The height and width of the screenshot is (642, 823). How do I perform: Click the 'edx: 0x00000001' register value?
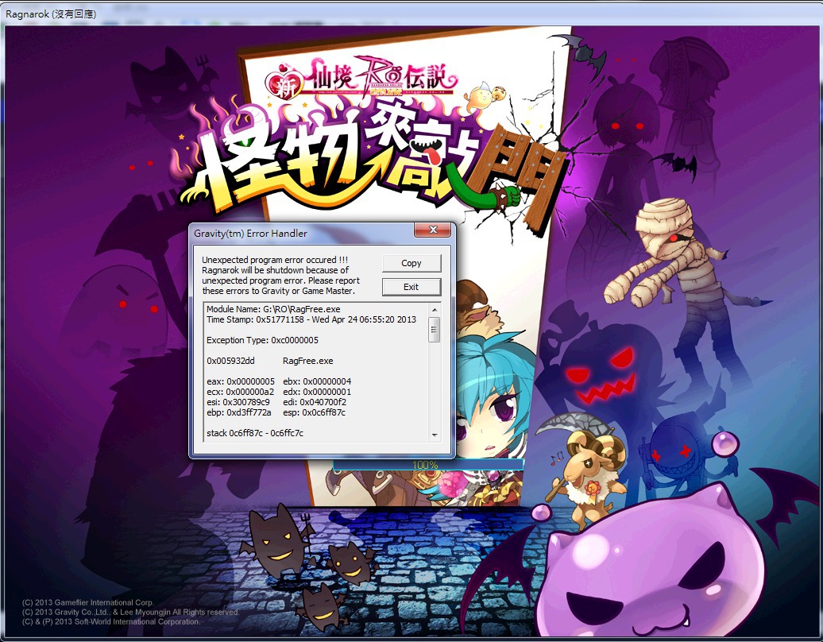tap(317, 392)
